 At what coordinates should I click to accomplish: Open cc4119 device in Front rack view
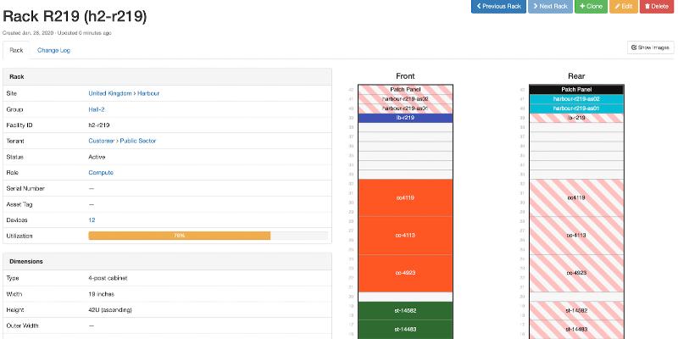405,197
